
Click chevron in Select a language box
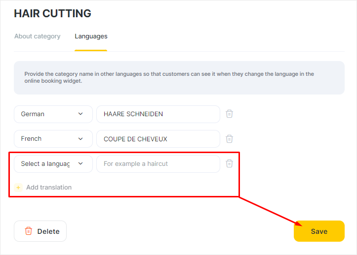(x=80, y=163)
